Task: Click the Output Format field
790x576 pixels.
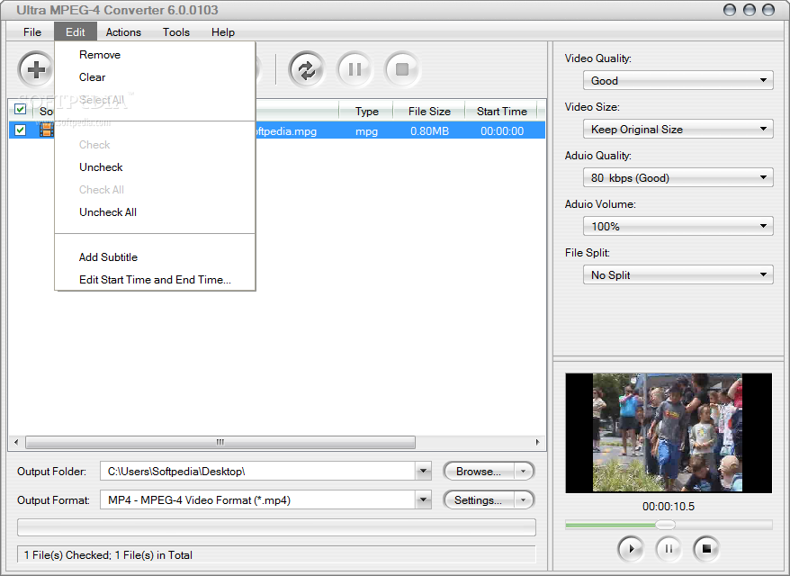Action: coord(257,499)
